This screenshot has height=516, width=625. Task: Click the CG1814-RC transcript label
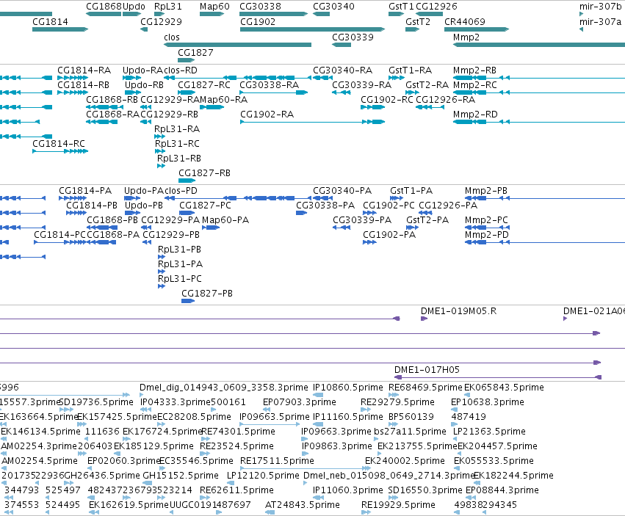[x=59, y=143]
